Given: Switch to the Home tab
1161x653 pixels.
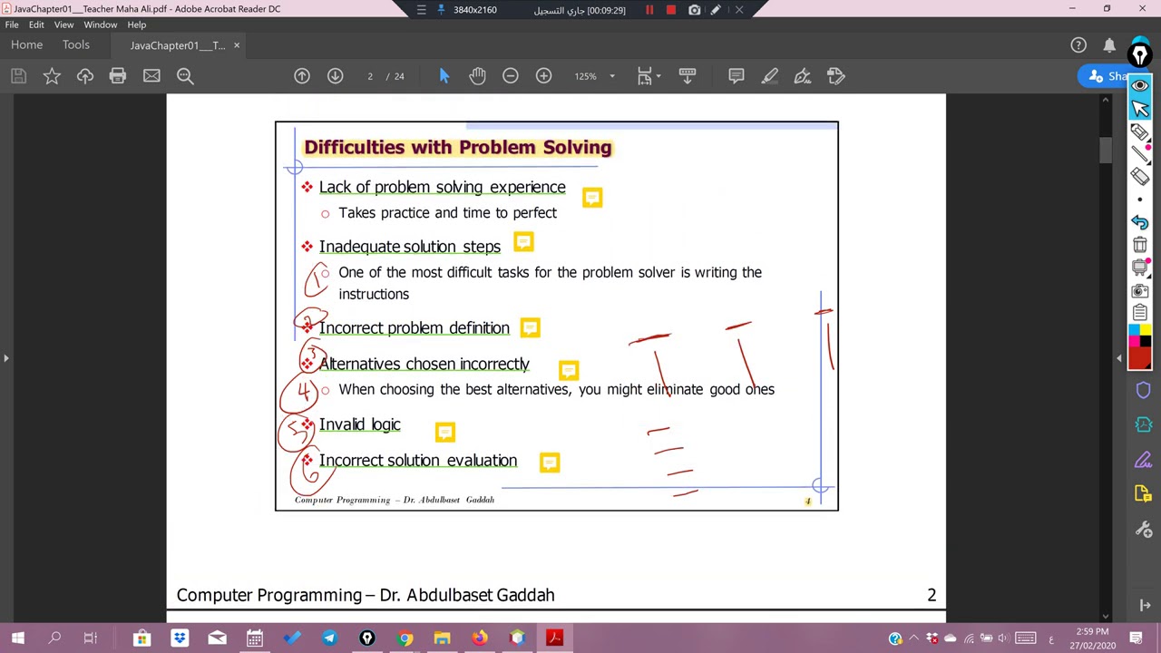Looking at the screenshot, I should 26,45.
